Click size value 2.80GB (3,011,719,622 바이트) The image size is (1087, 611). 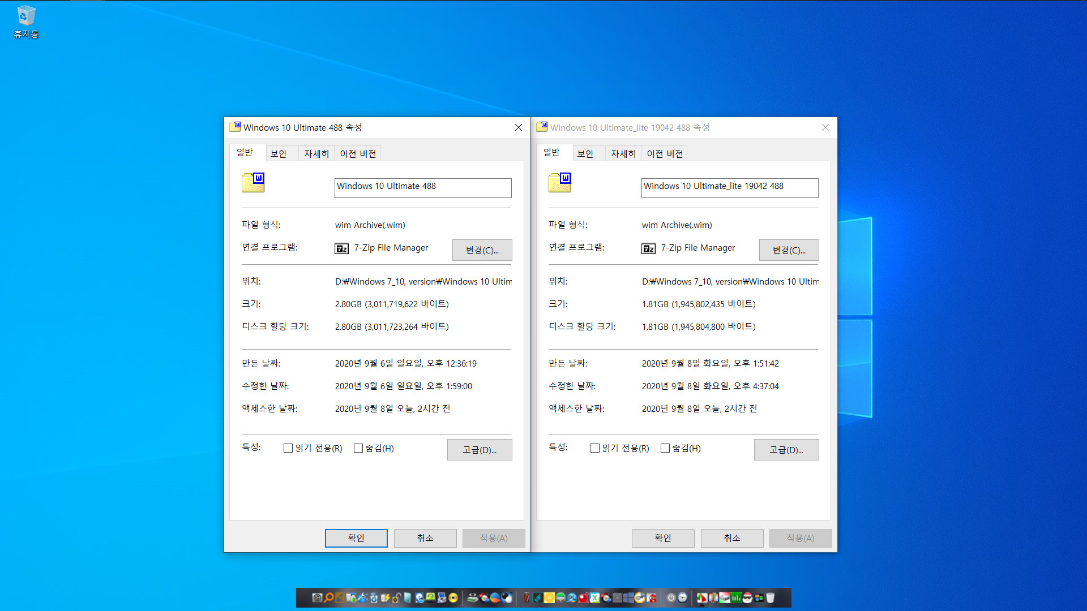point(392,304)
